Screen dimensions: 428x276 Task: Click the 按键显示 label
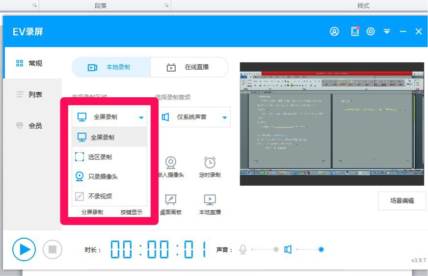point(131,212)
